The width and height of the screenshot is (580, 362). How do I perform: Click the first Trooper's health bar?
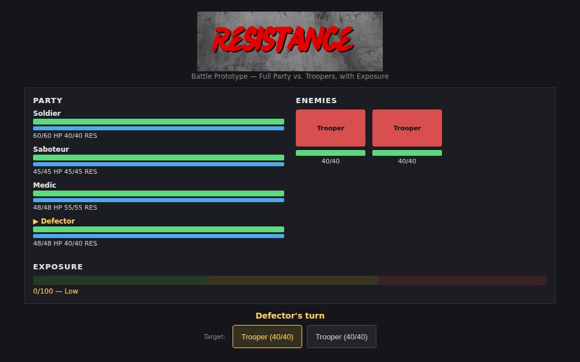coord(331,153)
